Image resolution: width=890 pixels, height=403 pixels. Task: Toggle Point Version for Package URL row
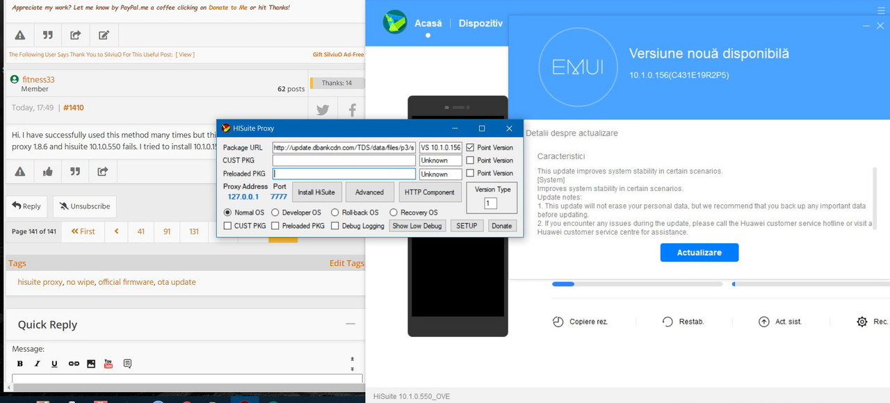point(471,147)
